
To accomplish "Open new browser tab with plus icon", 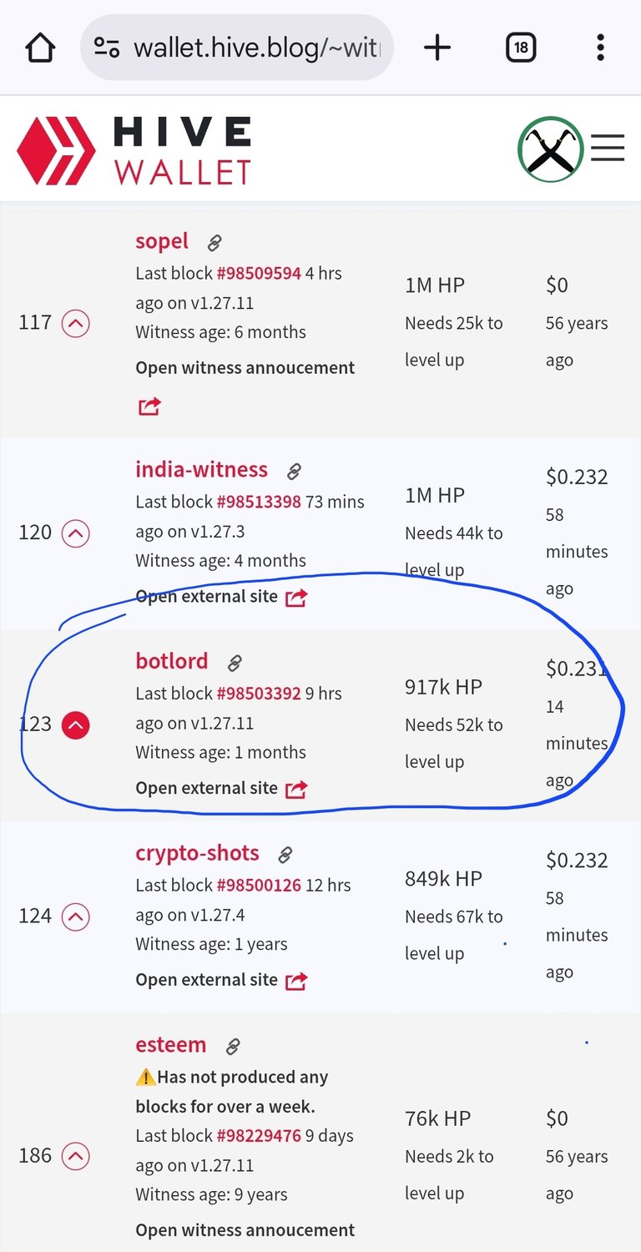I will [x=437, y=48].
